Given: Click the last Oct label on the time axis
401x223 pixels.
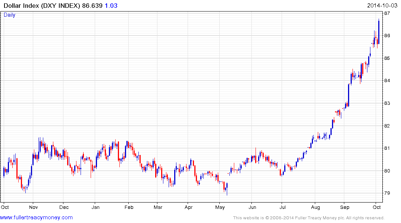Looking at the screenshot, I should 377,207.
